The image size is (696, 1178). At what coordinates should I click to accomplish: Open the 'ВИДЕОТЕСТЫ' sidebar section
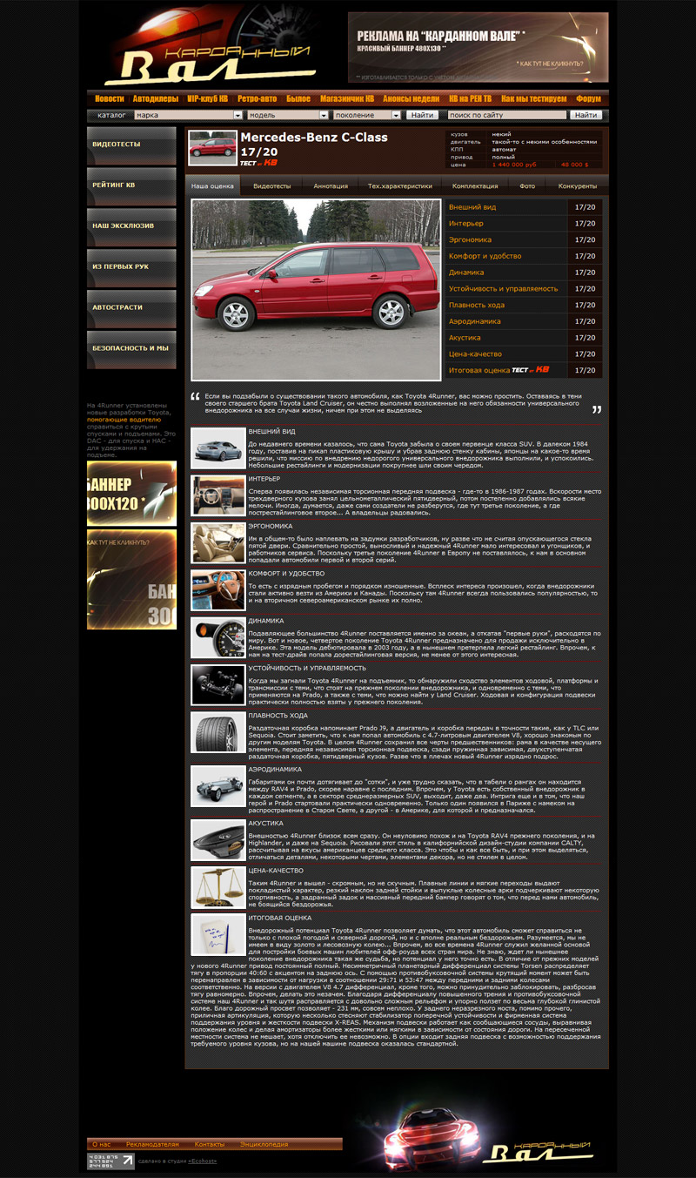[131, 146]
